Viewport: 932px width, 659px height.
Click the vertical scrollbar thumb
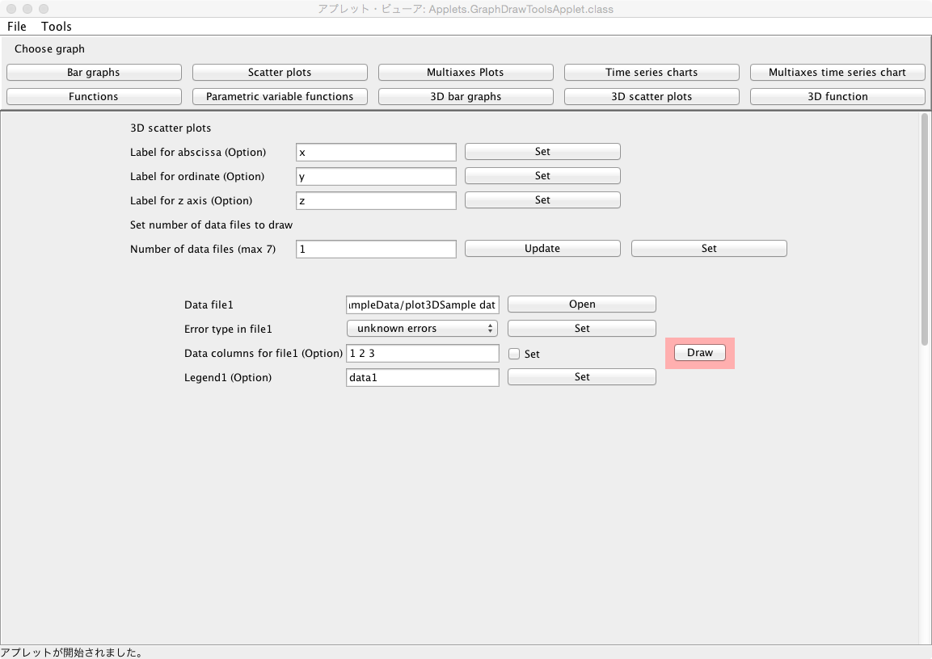[924, 229]
